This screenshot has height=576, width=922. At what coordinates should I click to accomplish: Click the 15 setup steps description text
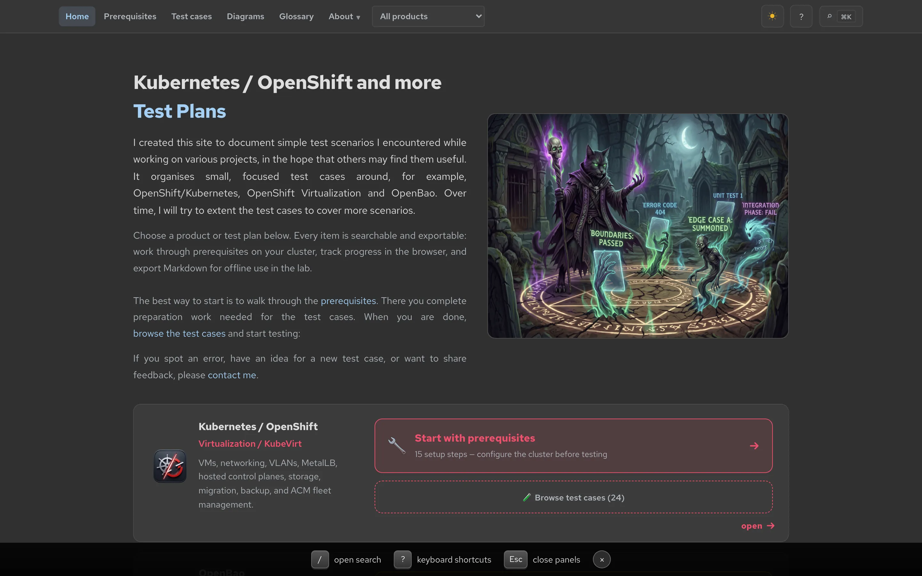click(x=511, y=454)
